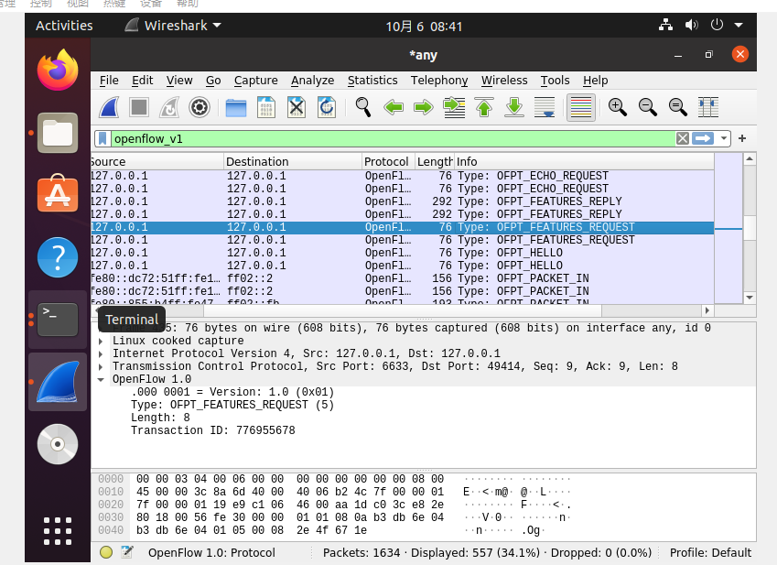This screenshot has width=777, height=565.
Task: Open the Telephony menu
Action: coord(439,81)
